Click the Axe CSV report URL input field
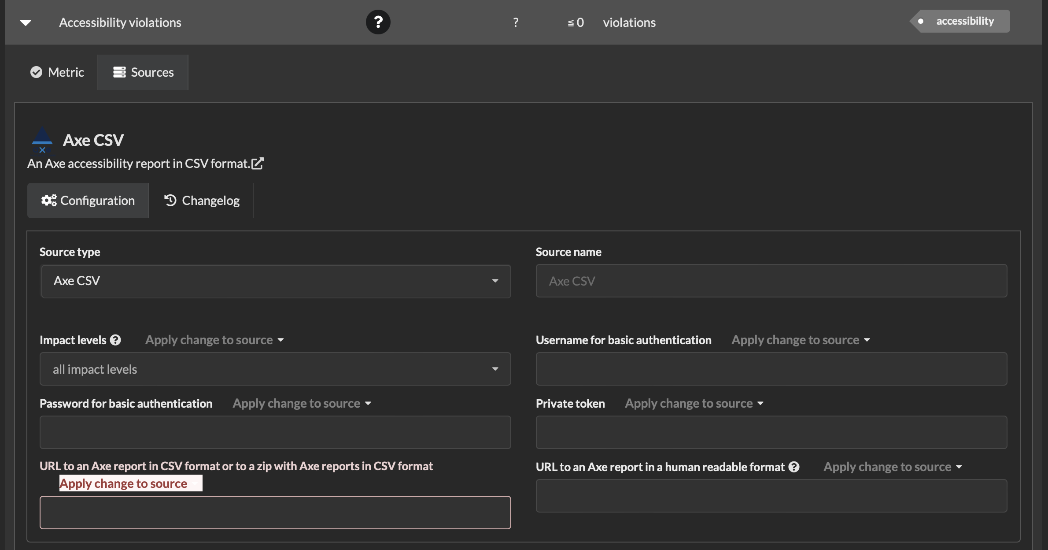The width and height of the screenshot is (1048, 550). pos(276,513)
